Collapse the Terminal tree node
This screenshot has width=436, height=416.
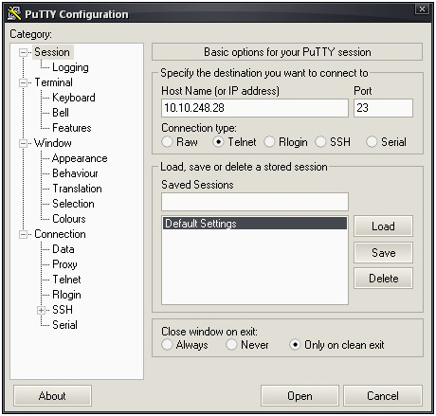[23, 83]
